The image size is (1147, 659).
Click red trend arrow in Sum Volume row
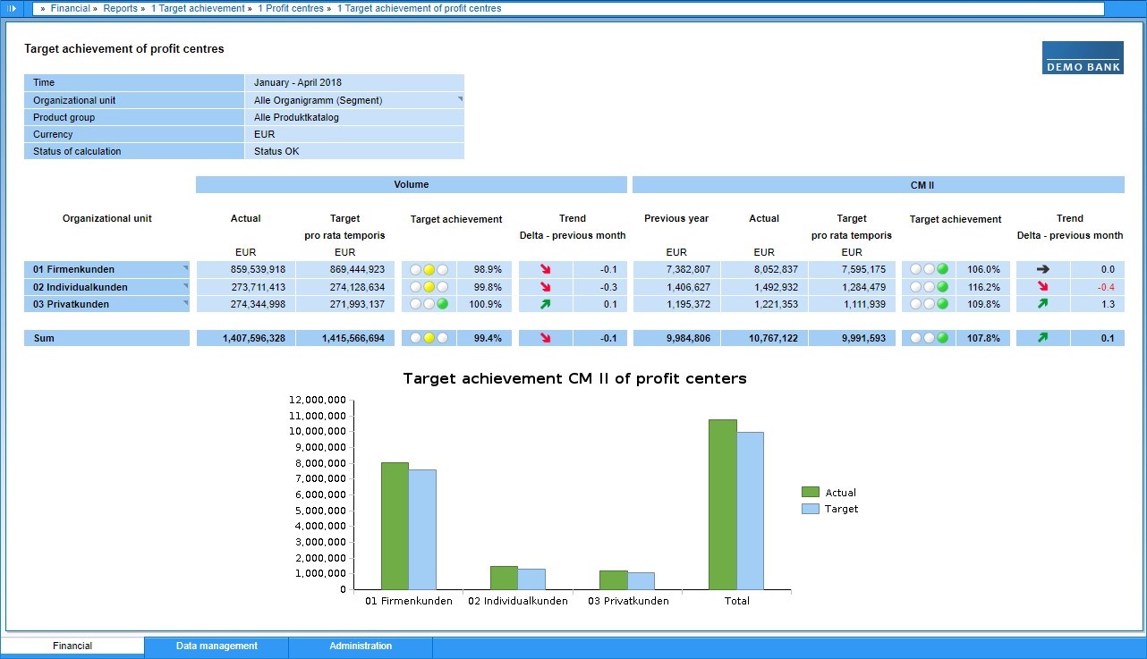click(546, 338)
